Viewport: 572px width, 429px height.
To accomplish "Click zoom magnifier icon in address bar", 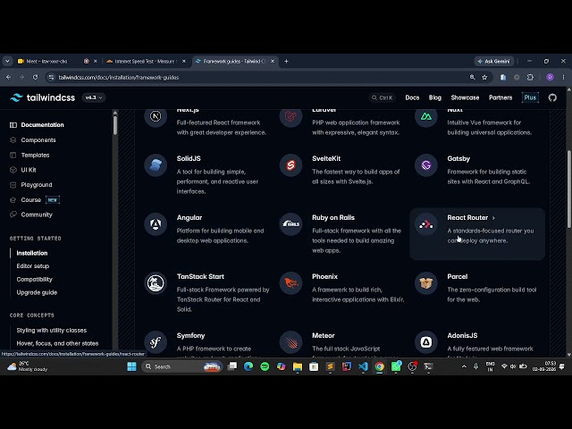I will [x=472, y=78].
